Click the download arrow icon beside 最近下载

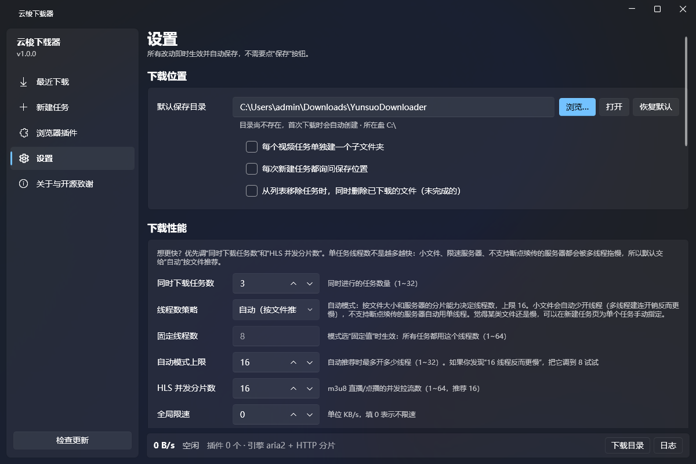click(x=24, y=82)
